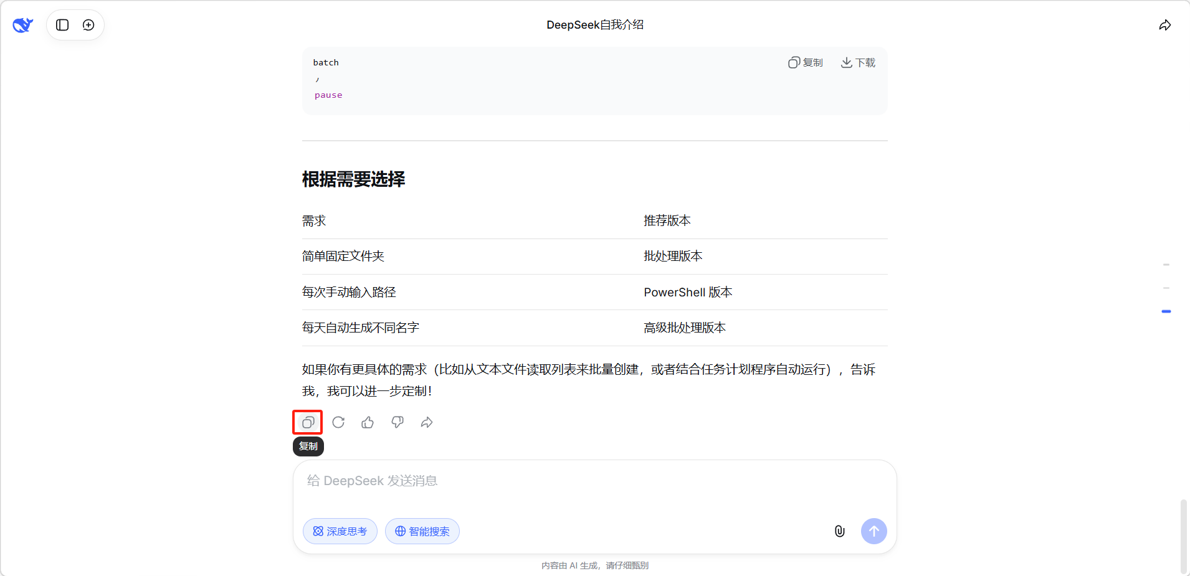This screenshot has height=576, width=1190.
Task: Give the response a thumbs down
Action: pyautogui.click(x=397, y=423)
